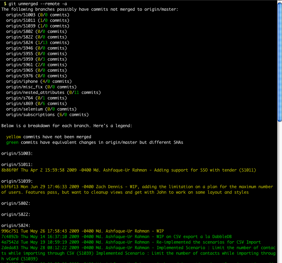Click the 'origin/S802 (0/0 commits)' summary line
The width and height of the screenshot is (282, 263).
click(36, 32)
